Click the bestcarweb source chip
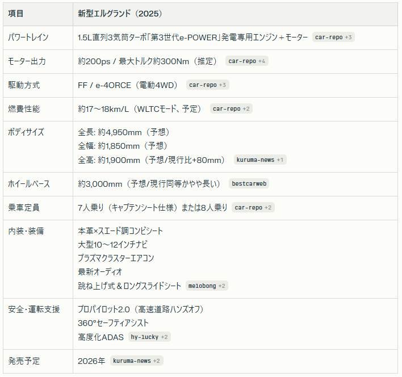The width and height of the screenshot is (402, 377). (x=249, y=184)
